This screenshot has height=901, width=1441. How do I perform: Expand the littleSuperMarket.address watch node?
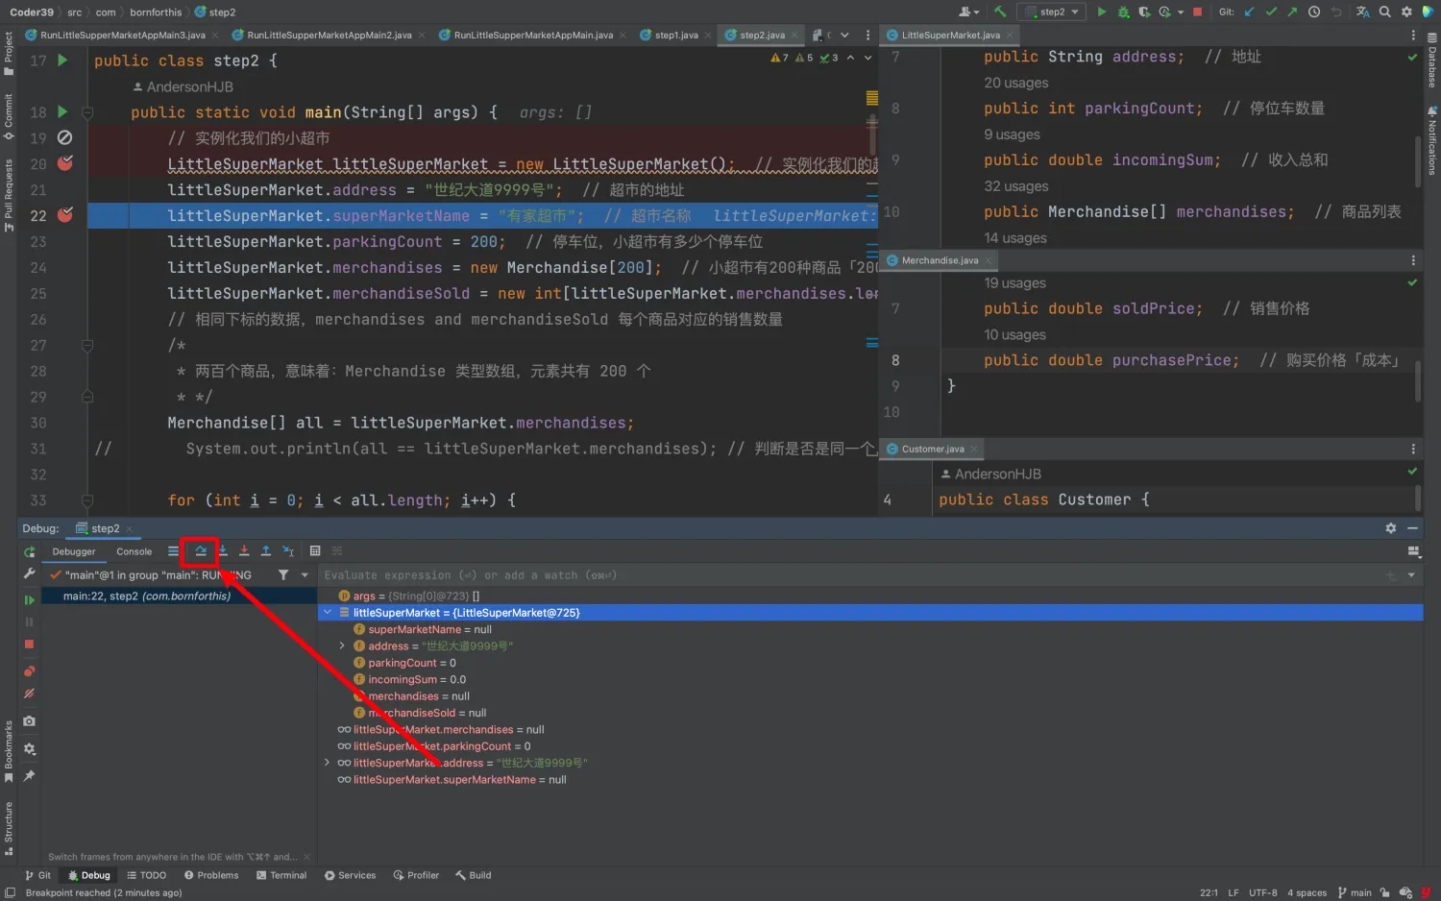(x=328, y=763)
